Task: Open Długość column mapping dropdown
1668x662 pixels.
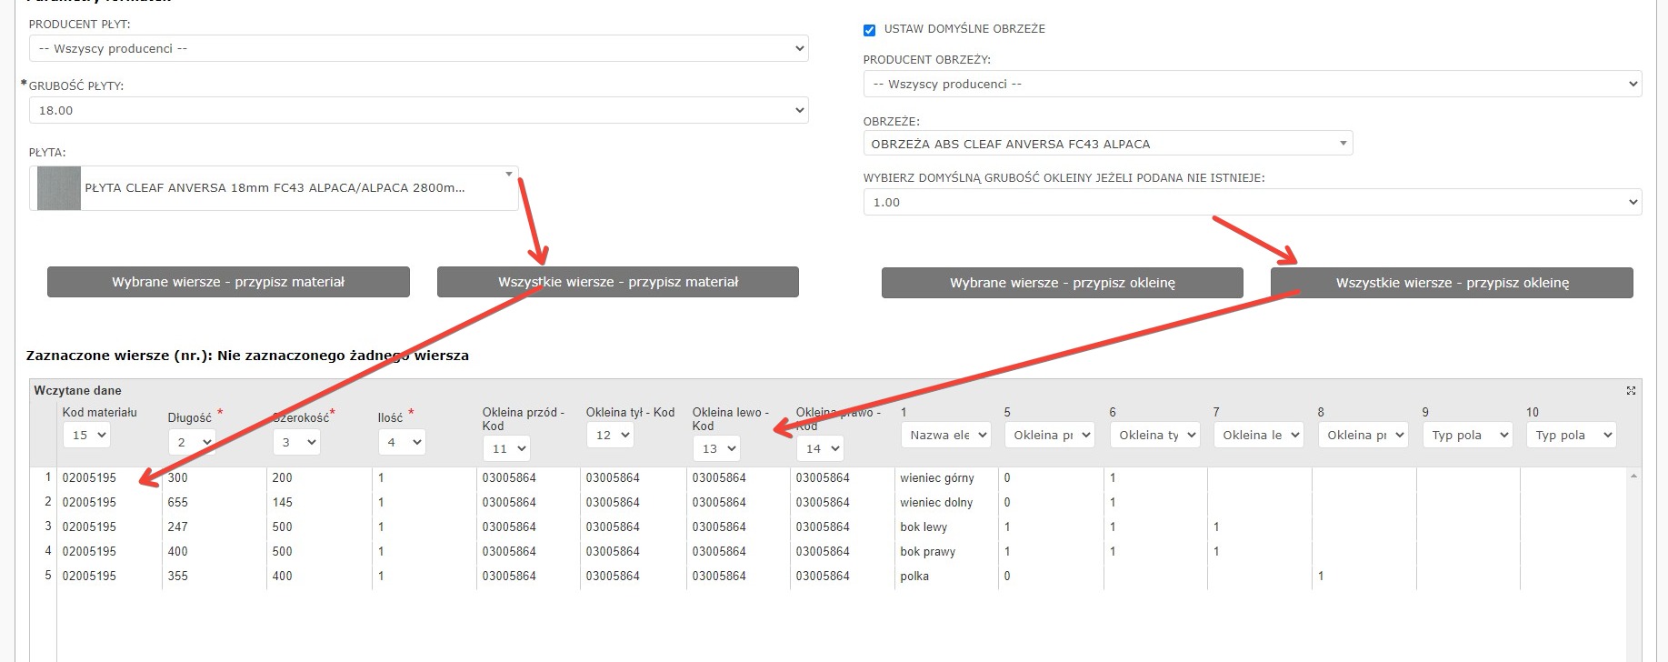Action: click(192, 443)
